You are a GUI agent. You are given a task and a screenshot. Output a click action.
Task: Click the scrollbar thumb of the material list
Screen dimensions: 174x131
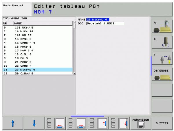coord(75,26)
